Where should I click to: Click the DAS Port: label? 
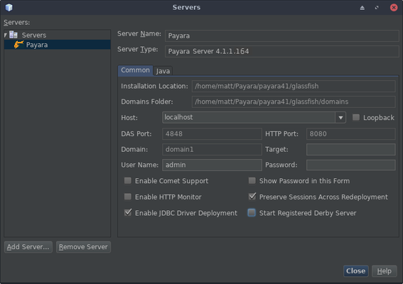(136, 133)
